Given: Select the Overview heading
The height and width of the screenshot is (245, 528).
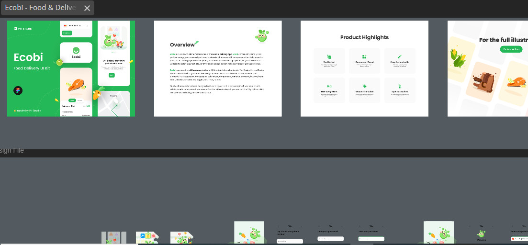Looking at the screenshot, I should tap(182, 45).
